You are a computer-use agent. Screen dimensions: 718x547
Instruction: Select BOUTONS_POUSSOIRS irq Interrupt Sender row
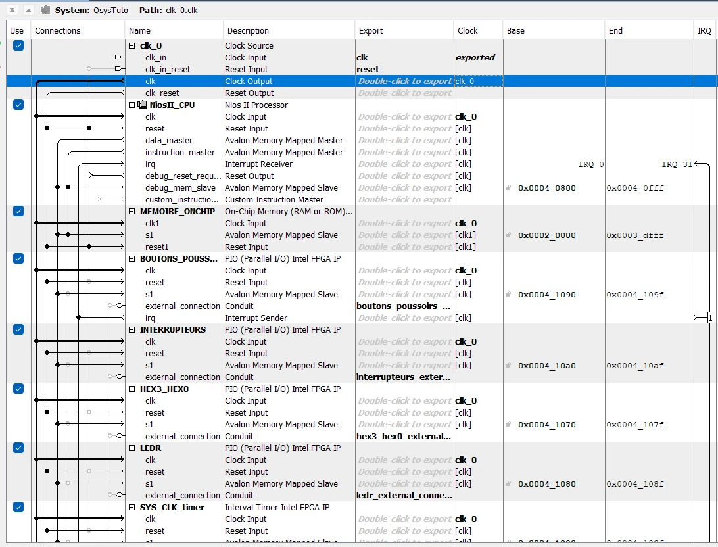tap(362, 318)
